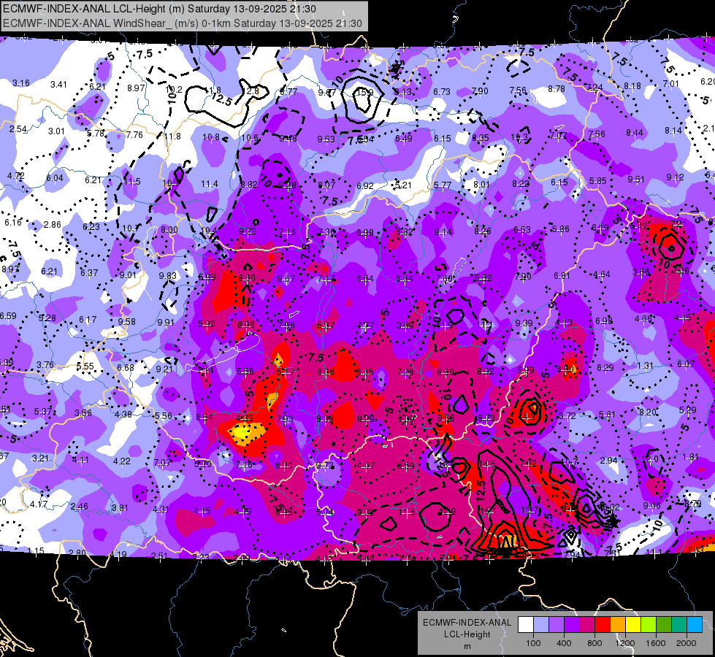Click the wind shear value 8.20

point(648,412)
